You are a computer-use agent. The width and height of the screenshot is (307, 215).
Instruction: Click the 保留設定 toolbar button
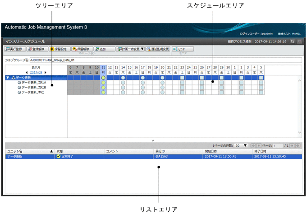pos(60,49)
